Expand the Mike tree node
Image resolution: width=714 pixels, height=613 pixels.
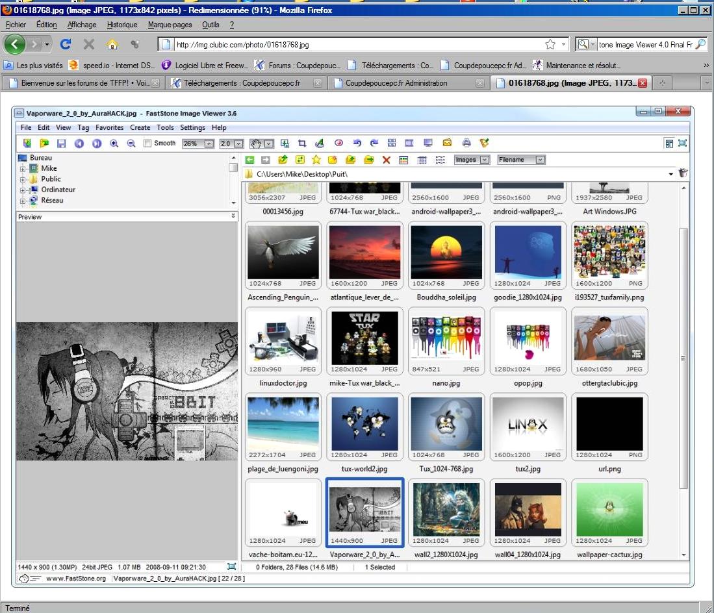pos(22,169)
